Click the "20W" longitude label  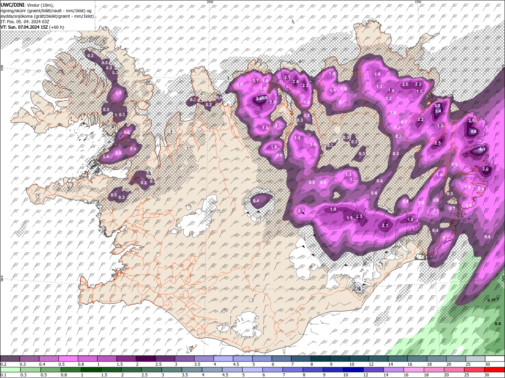[210, 2]
